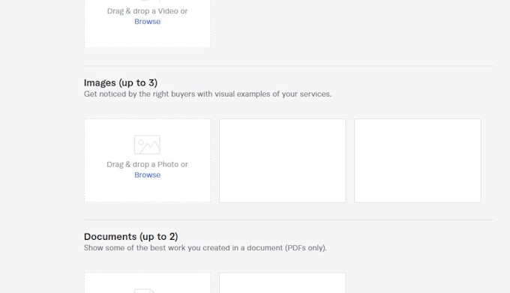Click the 'Images (up to 3)' heading
The image size is (510, 293).
pyautogui.click(x=121, y=83)
